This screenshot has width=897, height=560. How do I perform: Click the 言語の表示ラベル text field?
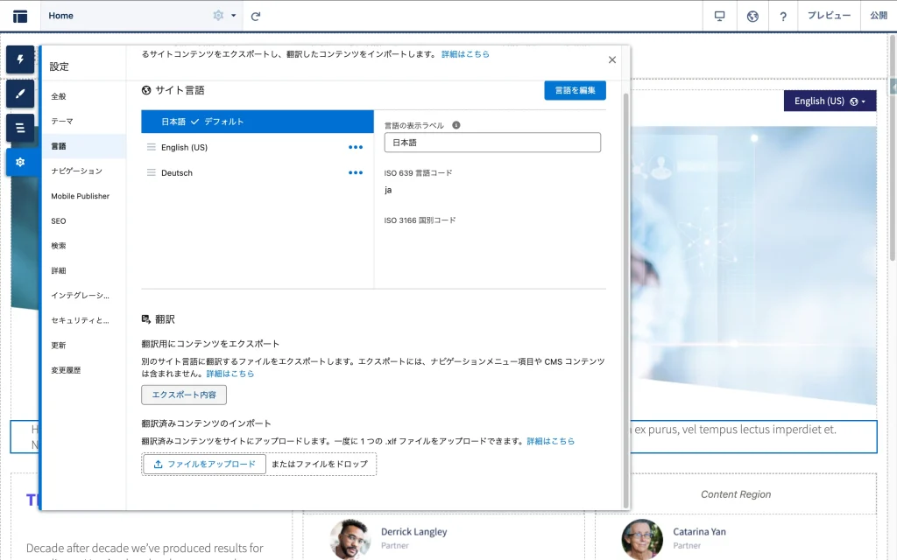click(492, 143)
